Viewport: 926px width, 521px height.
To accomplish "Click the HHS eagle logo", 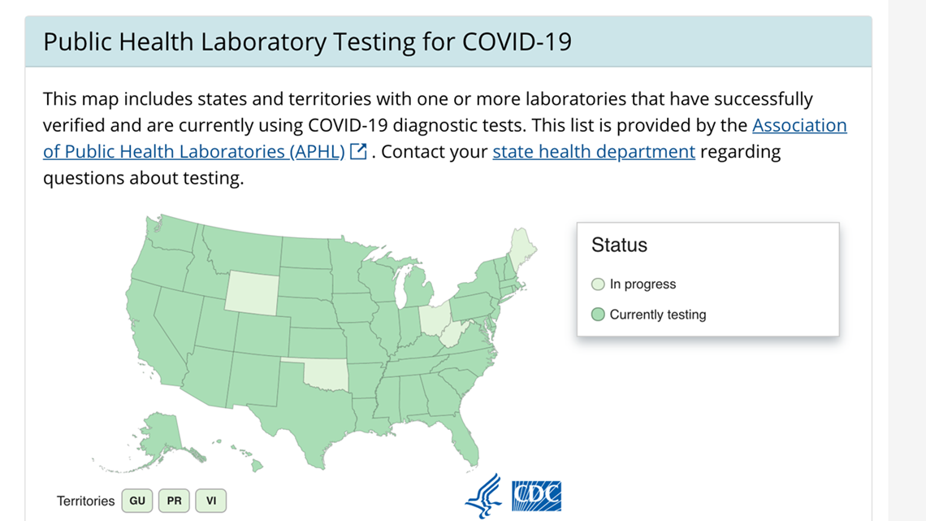I will [483, 496].
